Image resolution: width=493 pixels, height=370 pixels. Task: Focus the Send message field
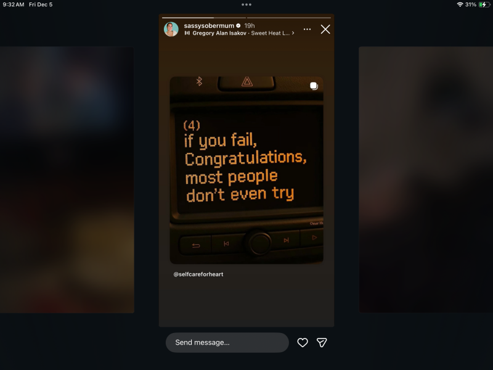point(227,342)
